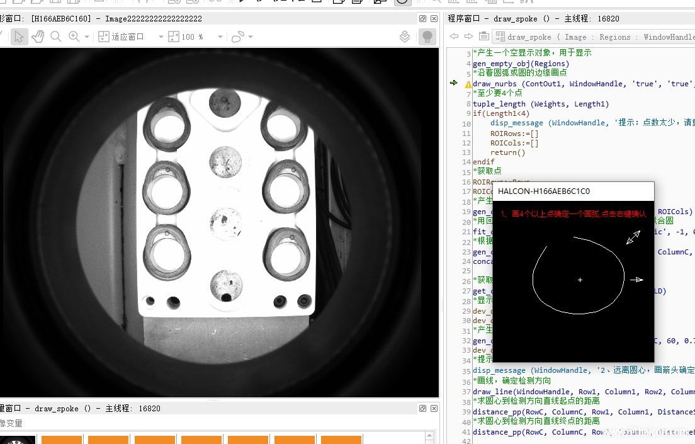Expand the 适应窗口 fit window dropdown
The width and height of the screenshot is (695, 444).
(161, 37)
